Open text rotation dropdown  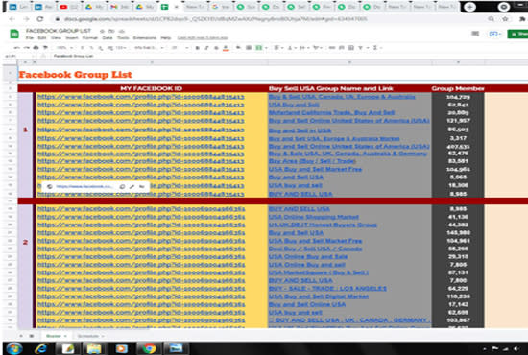point(317,48)
